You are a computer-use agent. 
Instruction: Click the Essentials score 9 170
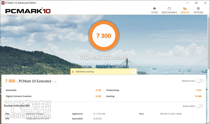[x=98, y=90]
